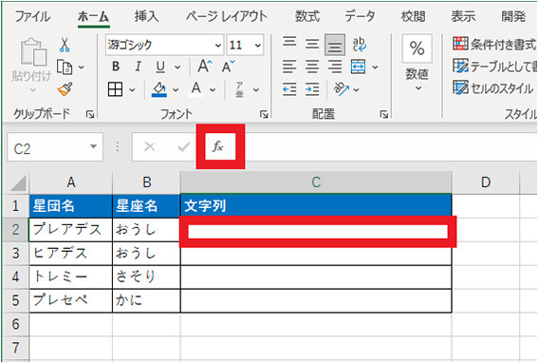Select row 3 header
538x363 pixels.
[15, 254]
